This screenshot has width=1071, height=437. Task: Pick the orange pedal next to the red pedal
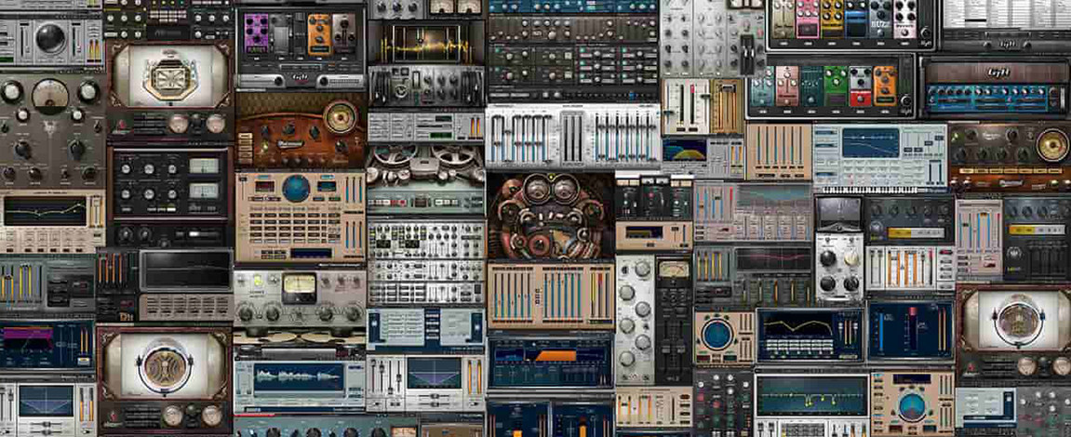(885, 86)
